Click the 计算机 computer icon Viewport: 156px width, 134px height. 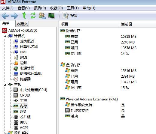(x=11, y=36)
